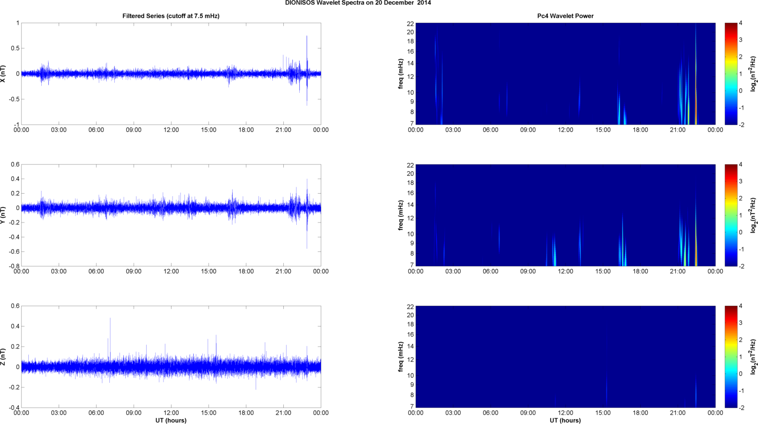Click the -0.4 tick on the Z series axis
This screenshot has width=758, height=424.
click(14, 408)
